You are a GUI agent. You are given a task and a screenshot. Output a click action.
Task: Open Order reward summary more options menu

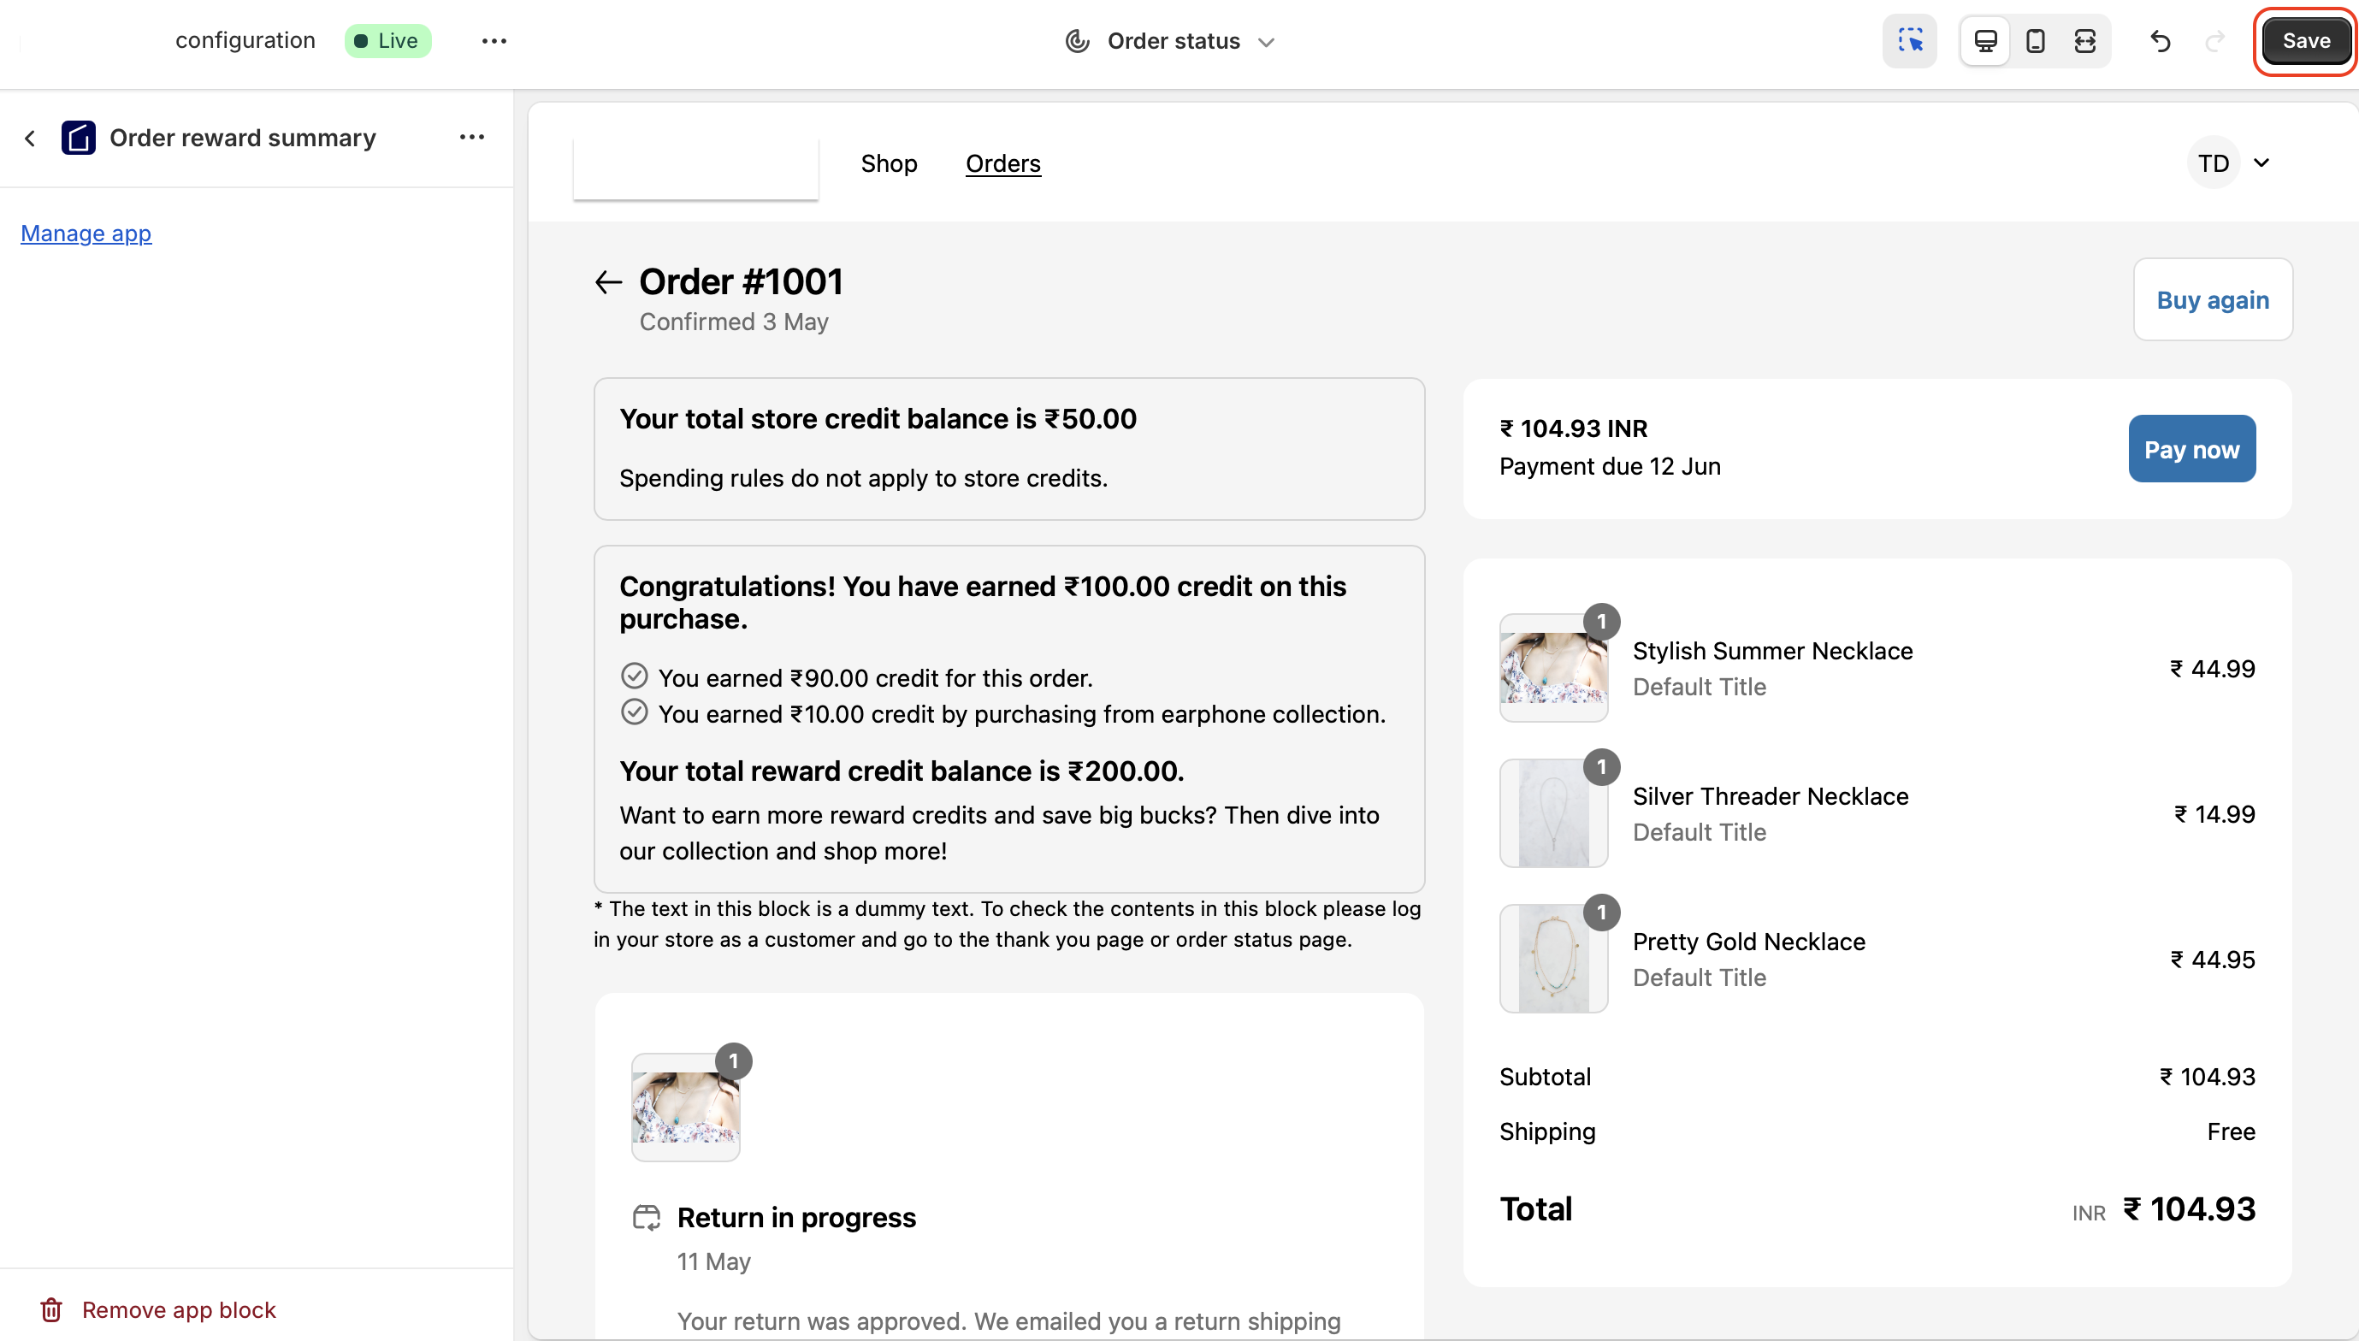[471, 137]
